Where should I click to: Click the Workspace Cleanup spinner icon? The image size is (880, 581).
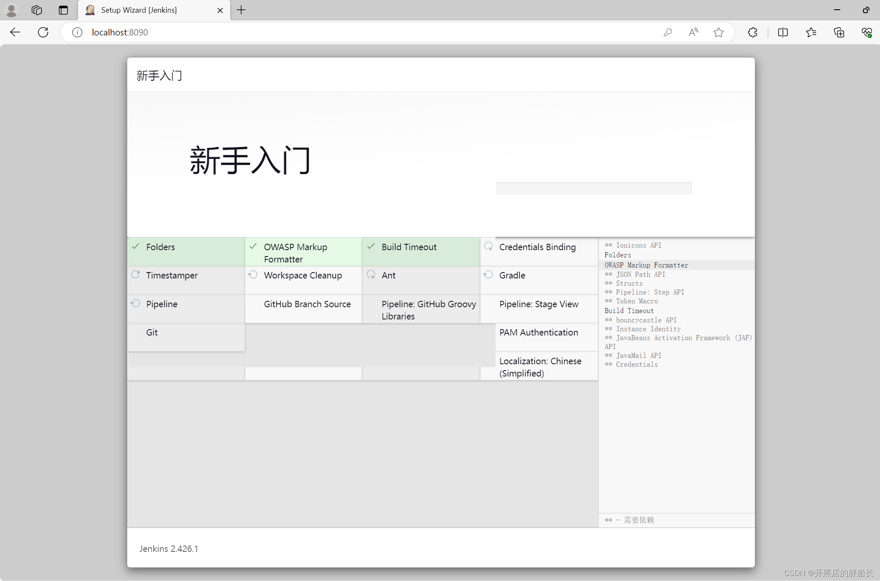pyautogui.click(x=253, y=275)
